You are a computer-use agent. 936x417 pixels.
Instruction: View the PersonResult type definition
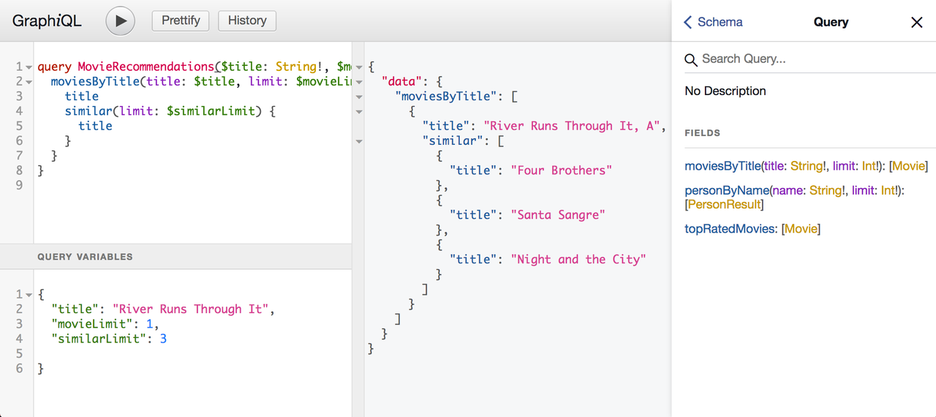725,205
